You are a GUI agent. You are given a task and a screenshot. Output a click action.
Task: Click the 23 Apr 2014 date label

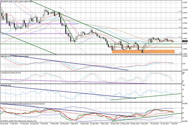(x=94, y=123)
